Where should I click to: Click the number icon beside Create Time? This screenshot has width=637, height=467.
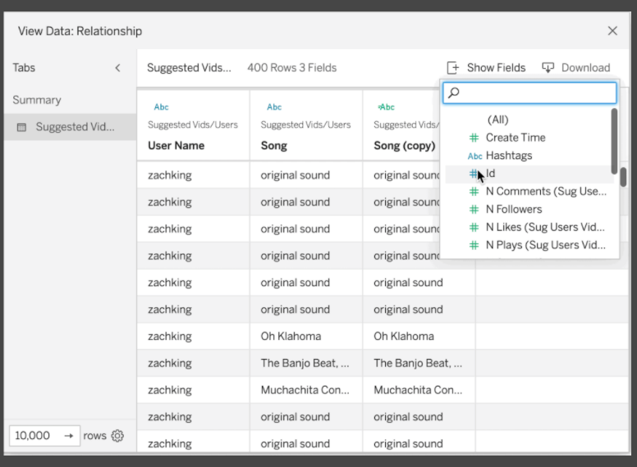coord(474,138)
